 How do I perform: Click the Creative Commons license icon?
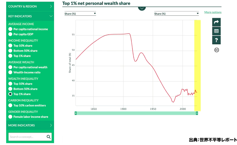(217, 50)
